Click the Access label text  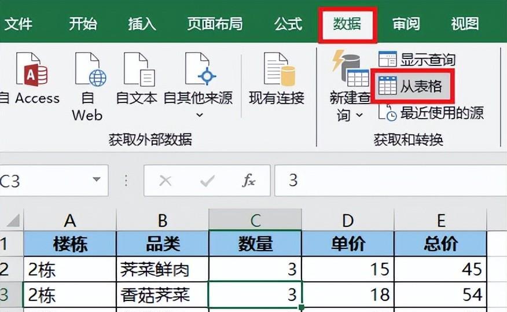pos(37,98)
